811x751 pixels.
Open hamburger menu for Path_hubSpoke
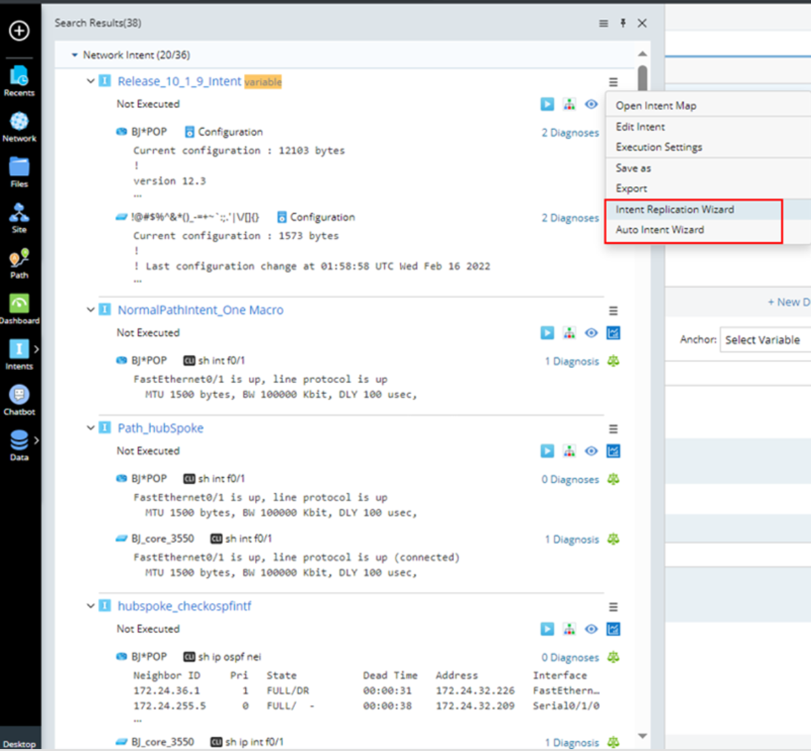pos(613,429)
